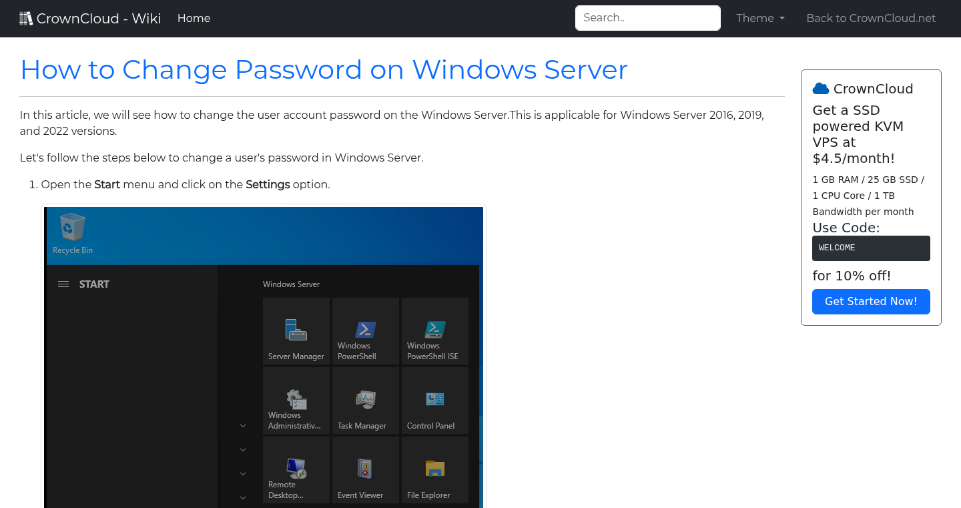Image resolution: width=961 pixels, height=508 pixels.
Task: Click inside the Search field
Action: [647, 17]
